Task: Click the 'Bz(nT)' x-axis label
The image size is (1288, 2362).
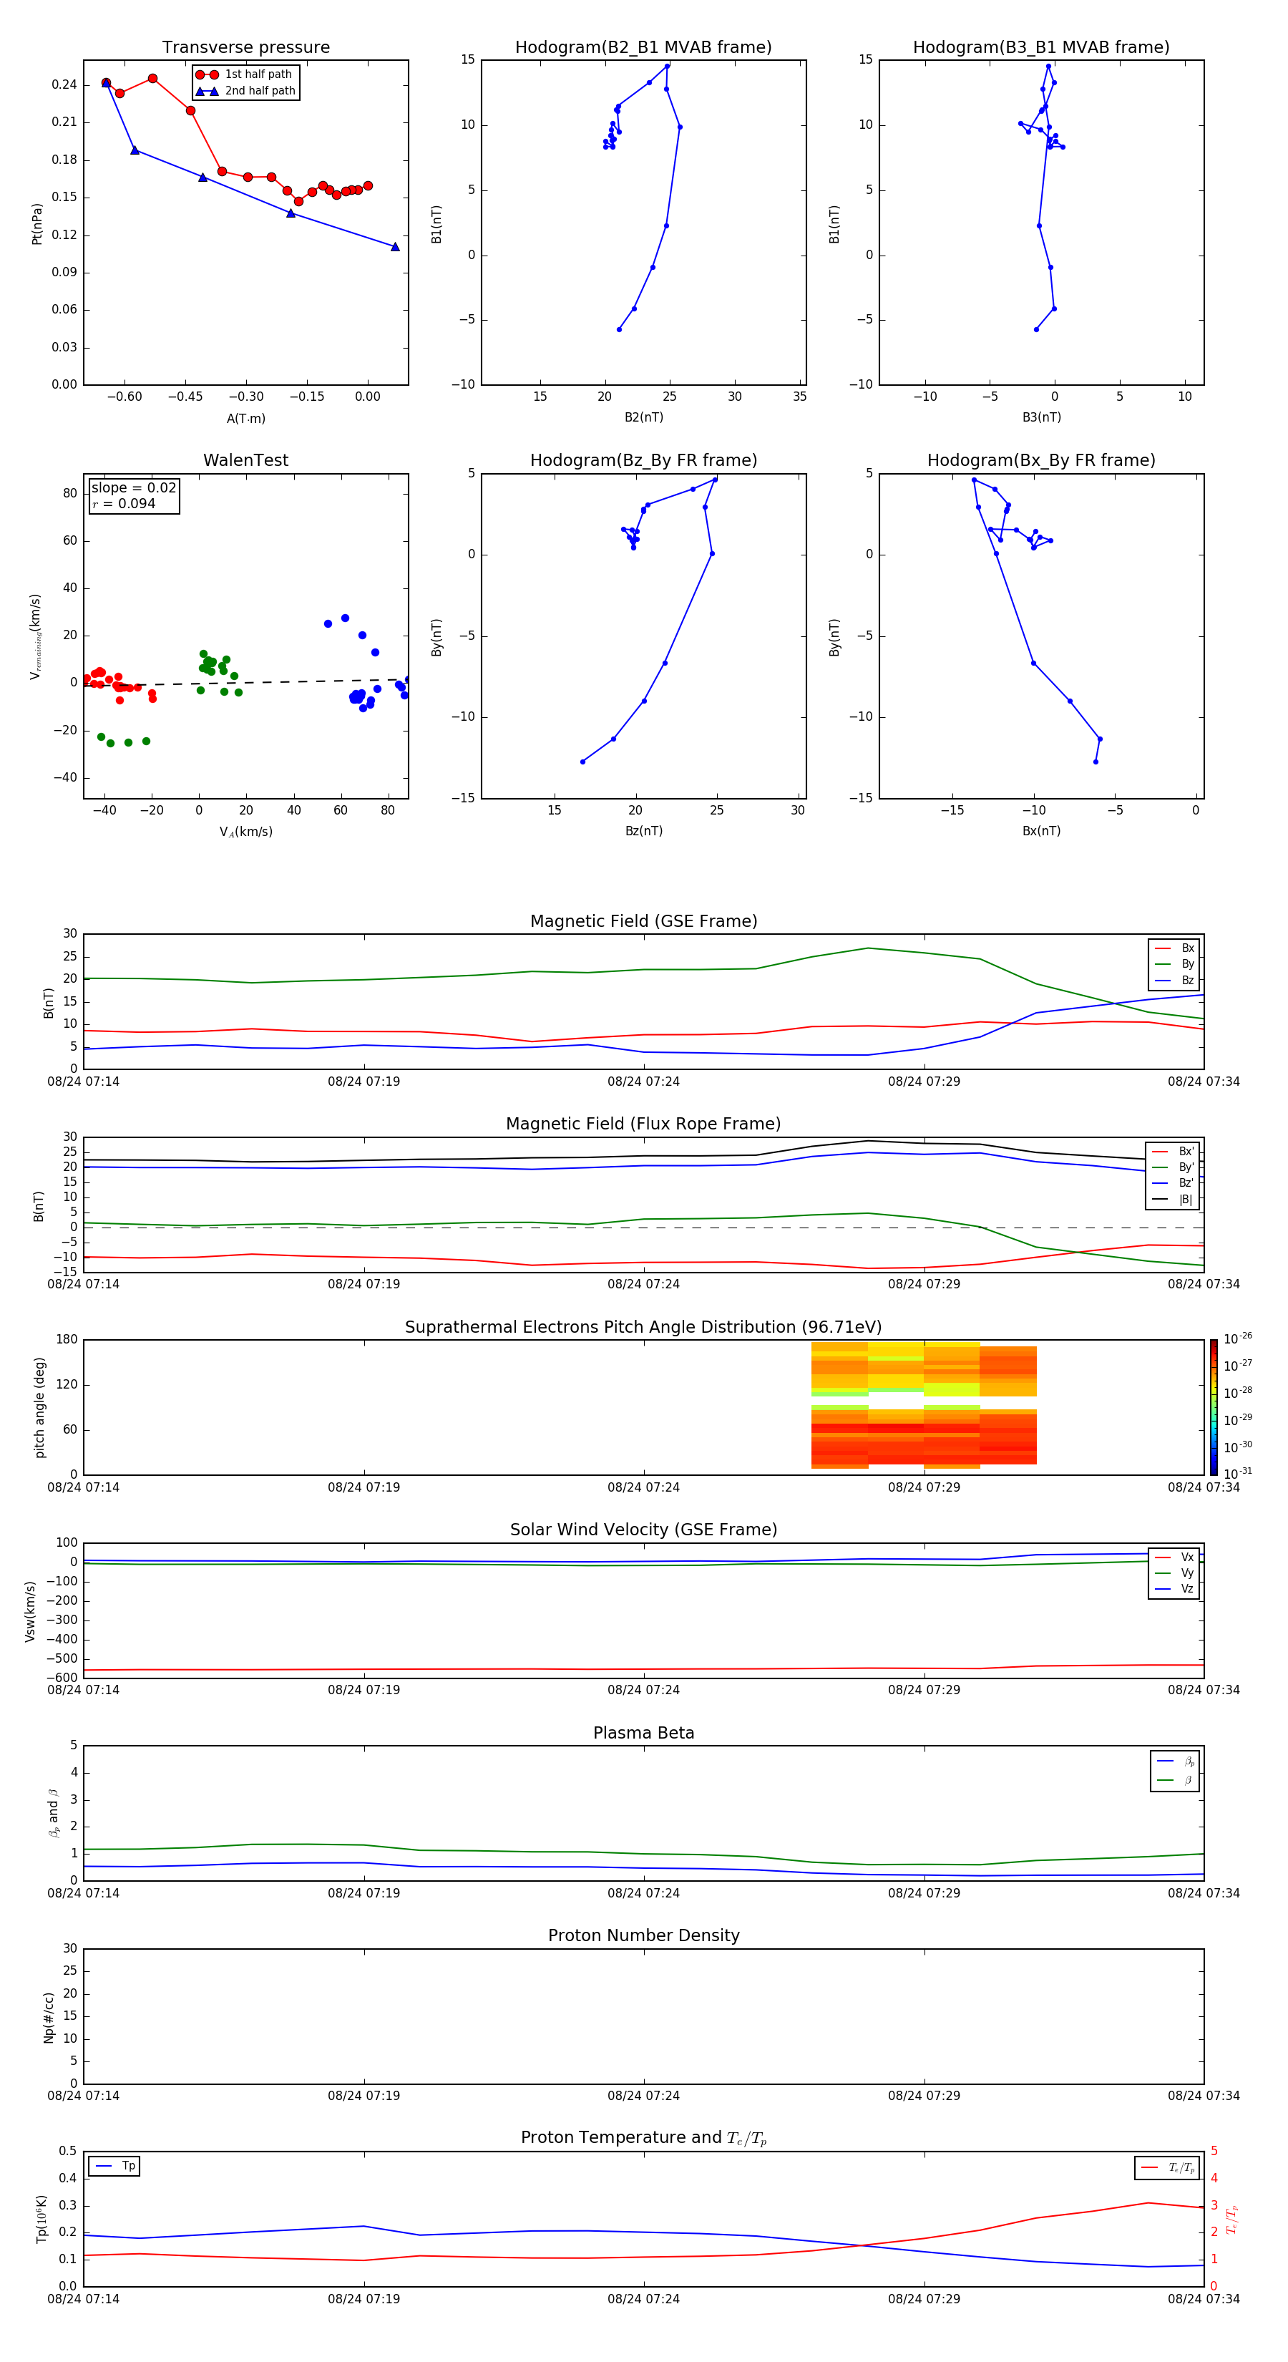Action: click(643, 831)
